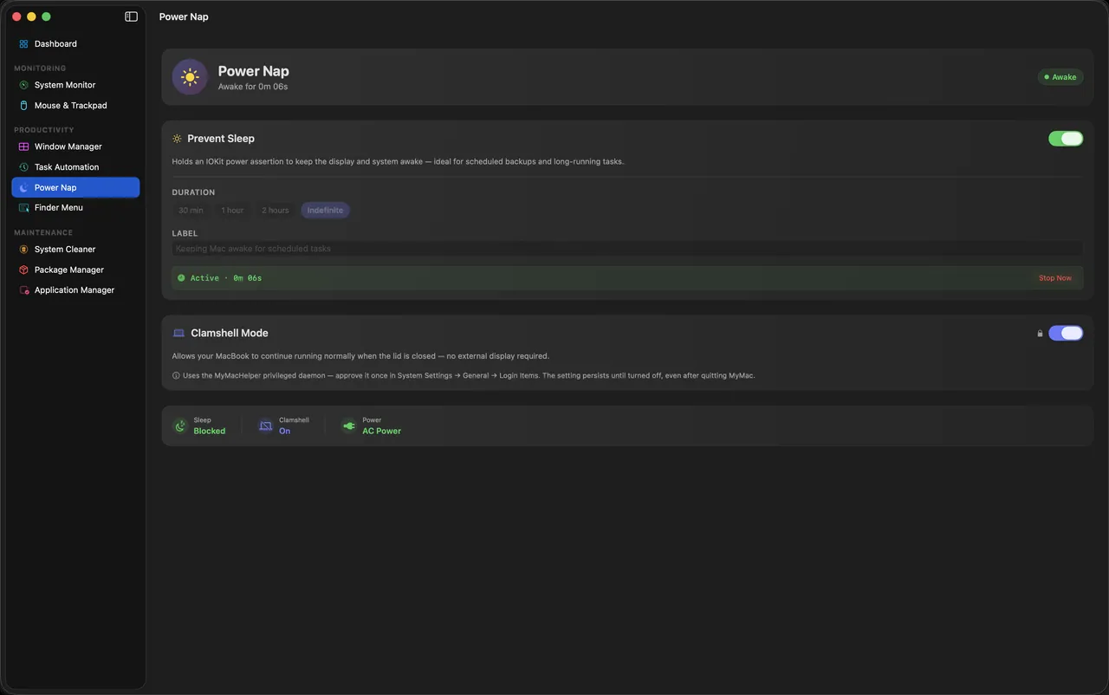Screen dimensions: 1109x695
Task: Go to Package Manager
Action: tap(75, 270)
